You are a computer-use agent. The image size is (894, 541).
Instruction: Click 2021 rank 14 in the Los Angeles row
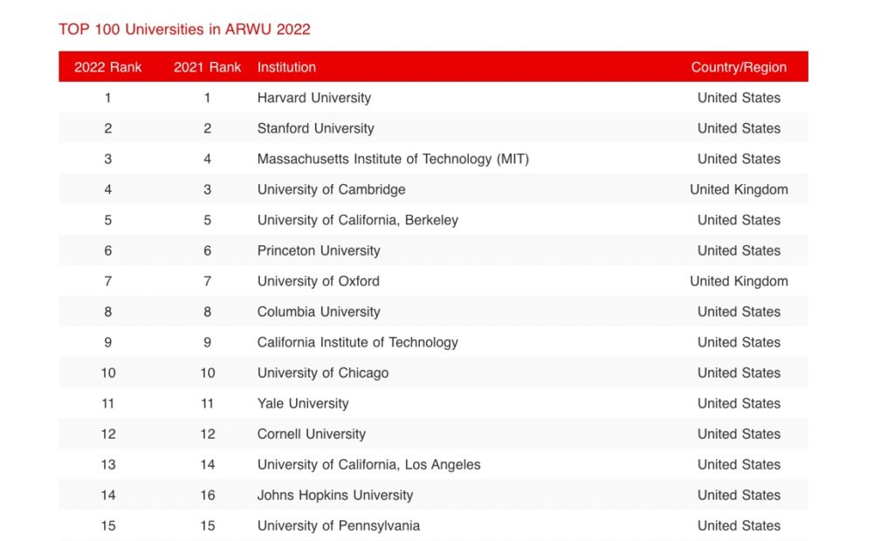tap(208, 464)
